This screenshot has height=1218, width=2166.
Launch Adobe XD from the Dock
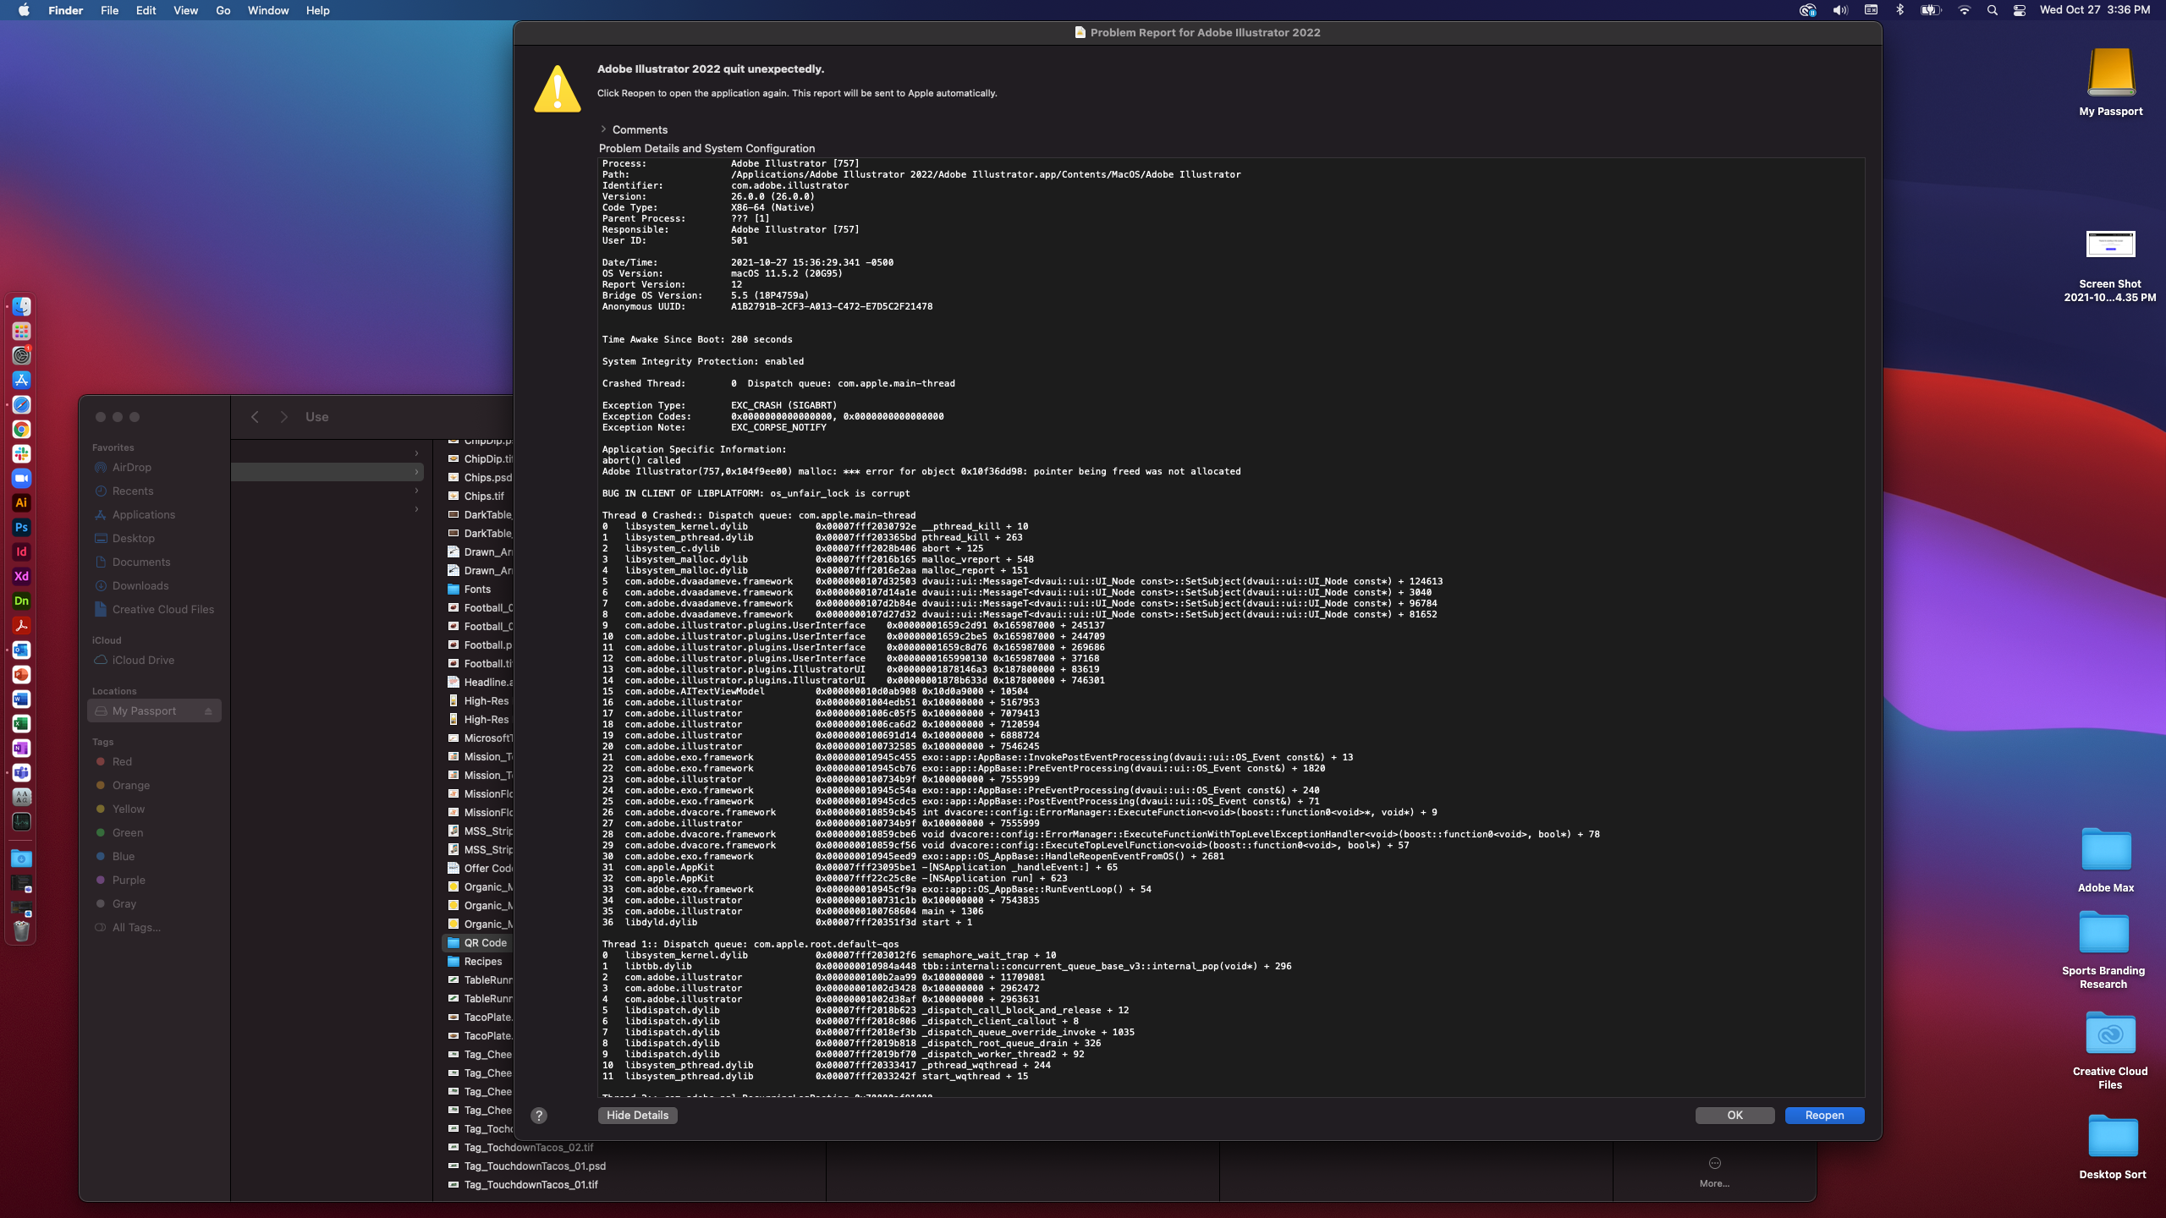(x=22, y=576)
